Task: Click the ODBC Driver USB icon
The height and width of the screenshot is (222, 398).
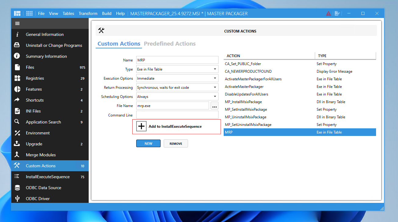Action: [17, 199]
